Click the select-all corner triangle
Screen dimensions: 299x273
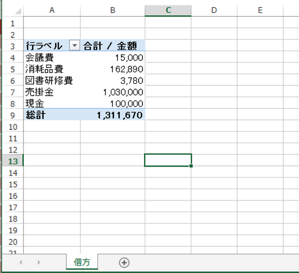18,11
